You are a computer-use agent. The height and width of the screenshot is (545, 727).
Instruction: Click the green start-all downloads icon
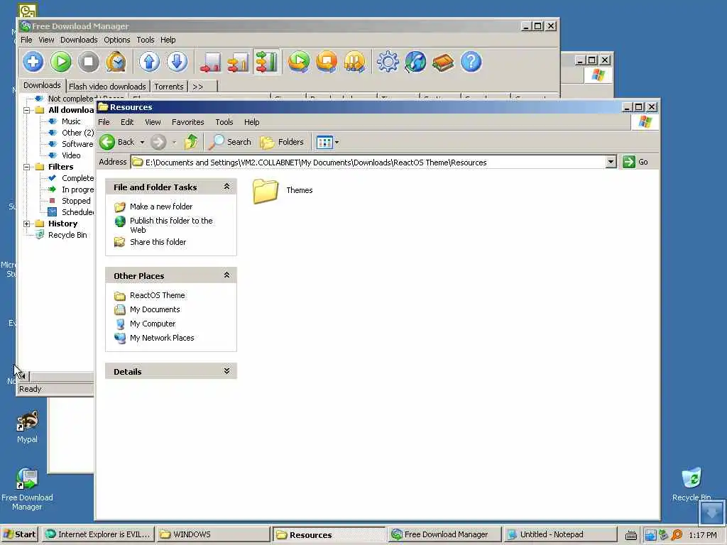coord(299,62)
